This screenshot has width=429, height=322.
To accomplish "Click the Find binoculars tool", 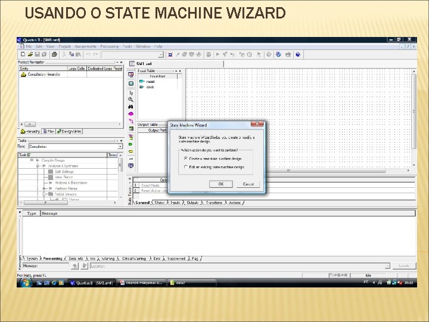I will [130, 107].
